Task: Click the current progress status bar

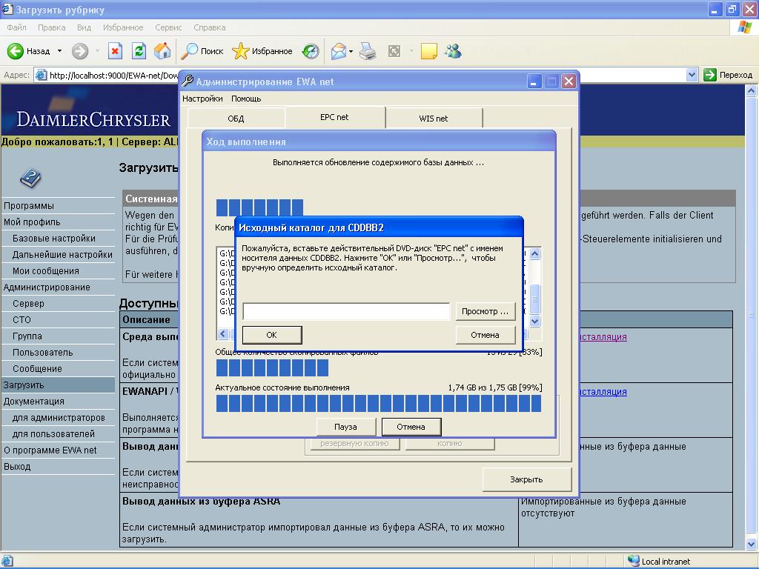Action: pos(379,404)
